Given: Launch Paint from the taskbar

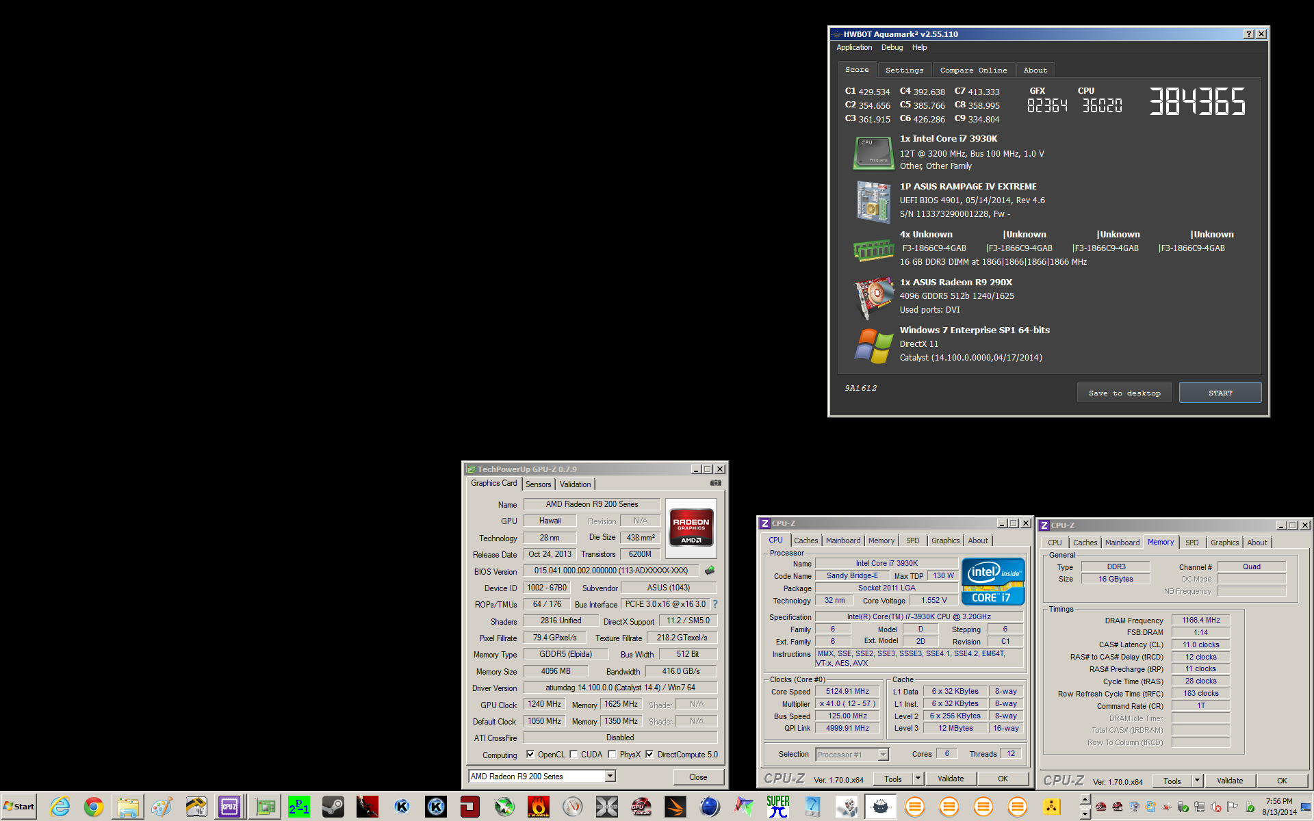Looking at the screenshot, I should (x=162, y=807).
